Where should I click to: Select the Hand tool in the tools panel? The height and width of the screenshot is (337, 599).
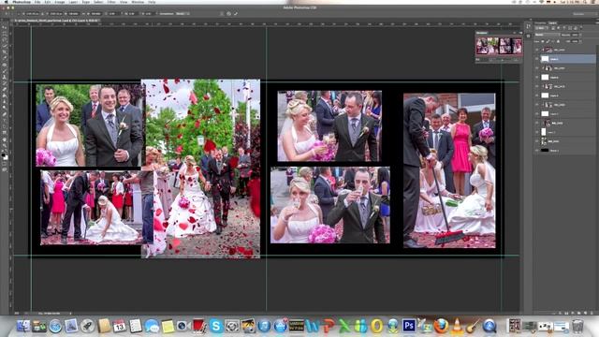tap(5, 139)
